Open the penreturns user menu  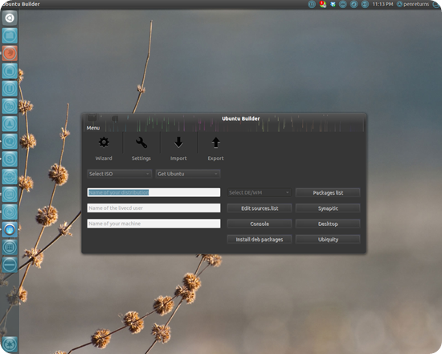(413, 4)
